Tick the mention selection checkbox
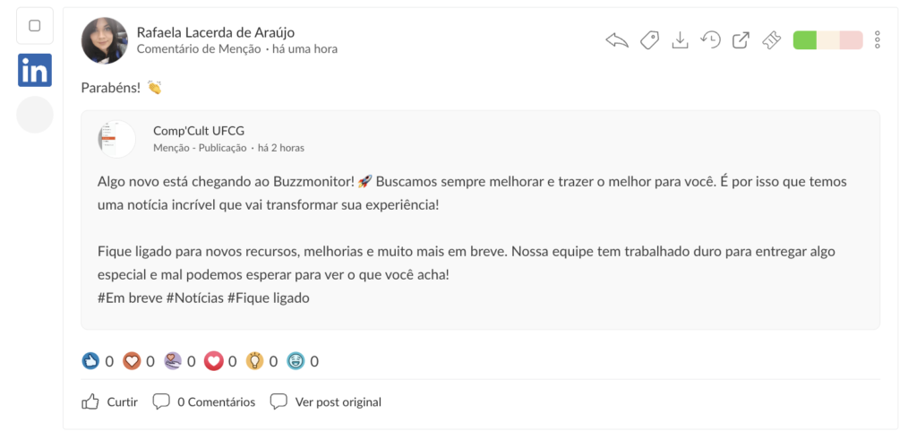Image resolution: width=917 pixels, height=440 pixels. (35, 26)
